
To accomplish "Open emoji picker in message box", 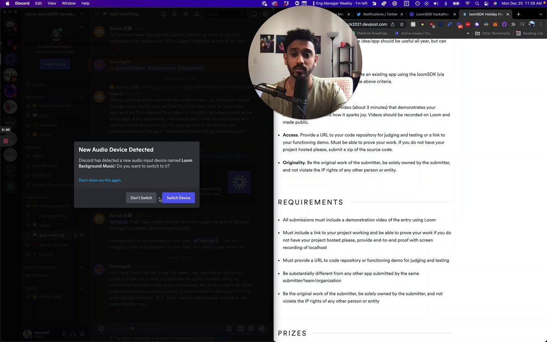I will (262, 329).
